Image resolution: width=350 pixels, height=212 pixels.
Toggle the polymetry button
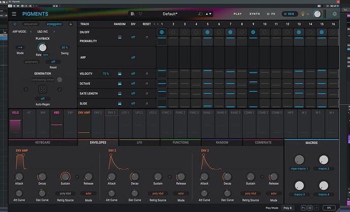click(x=31, y=62)
